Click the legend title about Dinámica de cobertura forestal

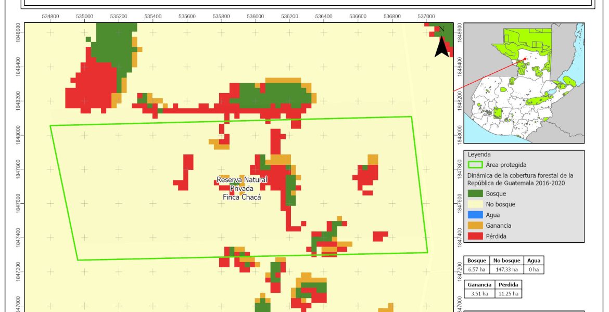pyautogui.click(x=520, y=179)
